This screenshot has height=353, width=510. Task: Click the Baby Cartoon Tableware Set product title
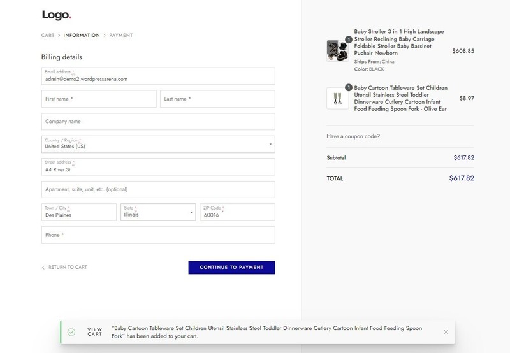[401, 98]
